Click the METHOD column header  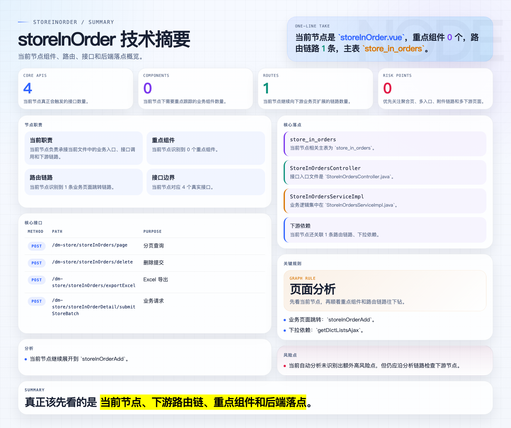click(x=35, y=232)
